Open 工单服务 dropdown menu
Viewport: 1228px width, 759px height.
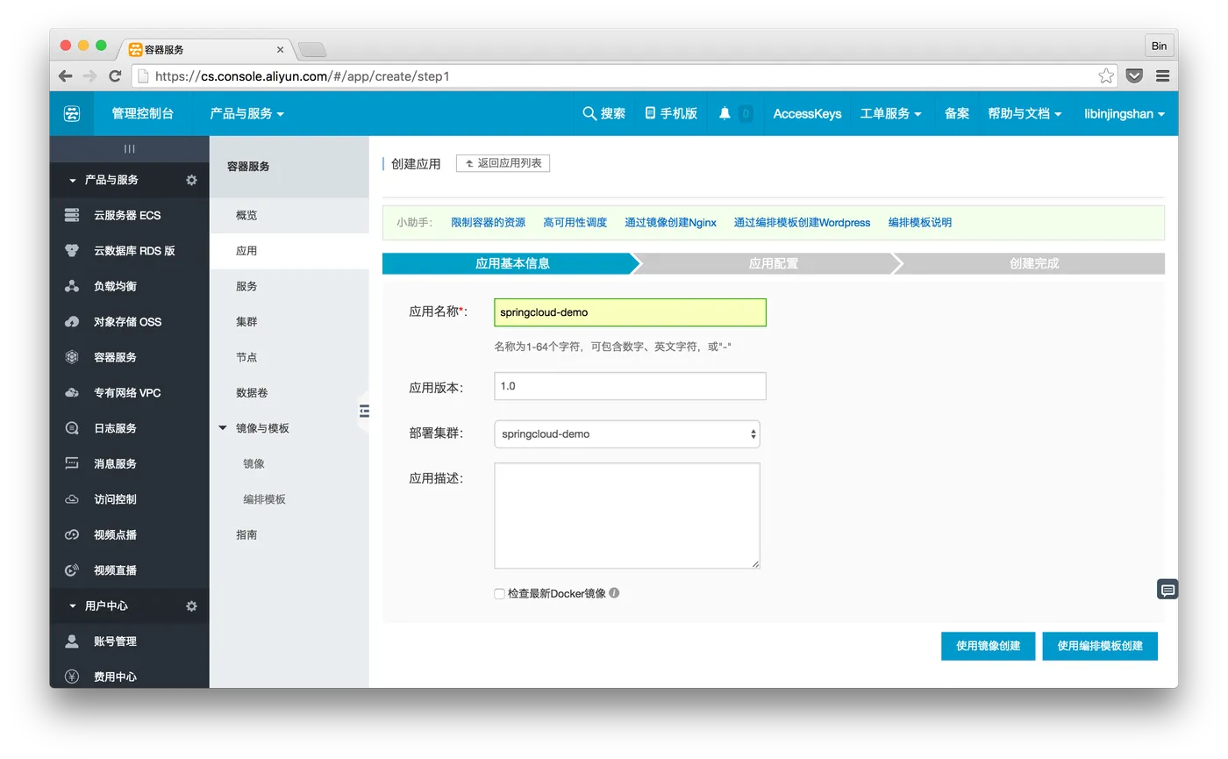[890, 113]
